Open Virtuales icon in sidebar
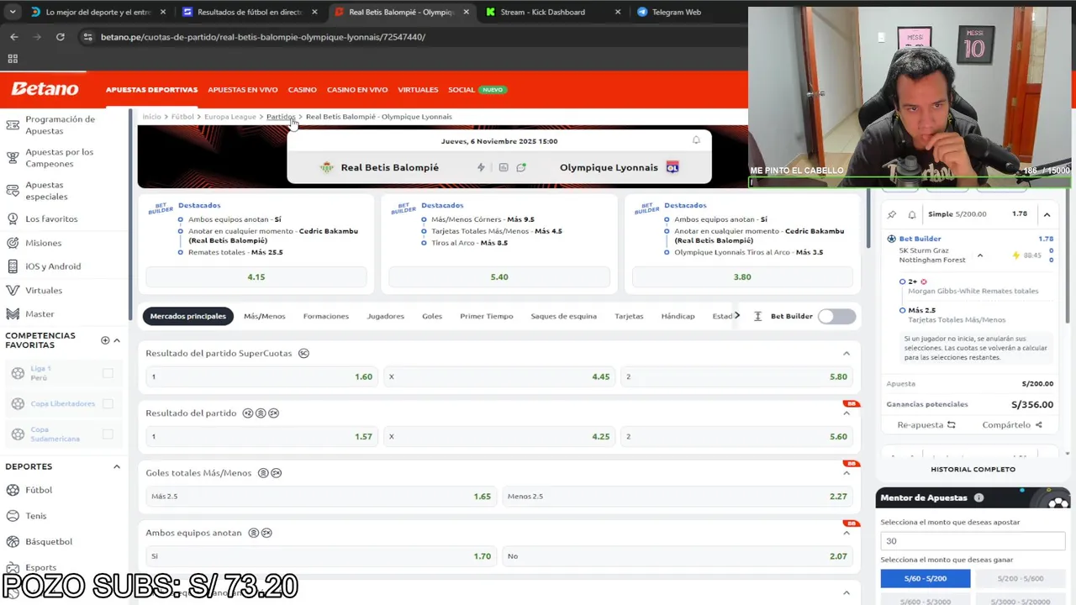This screenshot has height=605, width=1076. (13, 290)
